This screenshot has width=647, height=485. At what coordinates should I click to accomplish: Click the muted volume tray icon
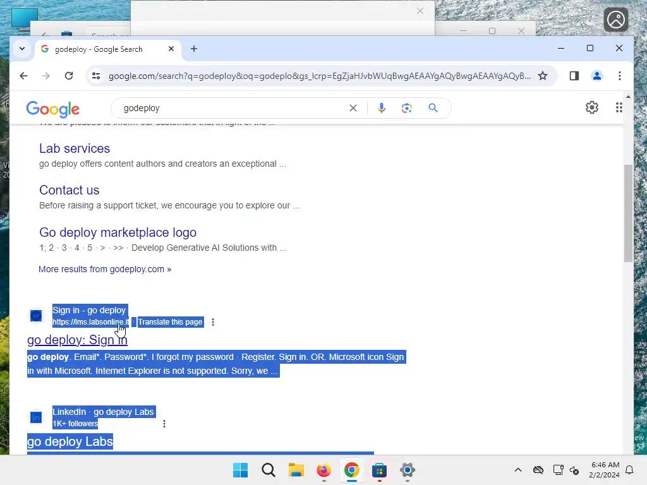click(x=574, y=470)
